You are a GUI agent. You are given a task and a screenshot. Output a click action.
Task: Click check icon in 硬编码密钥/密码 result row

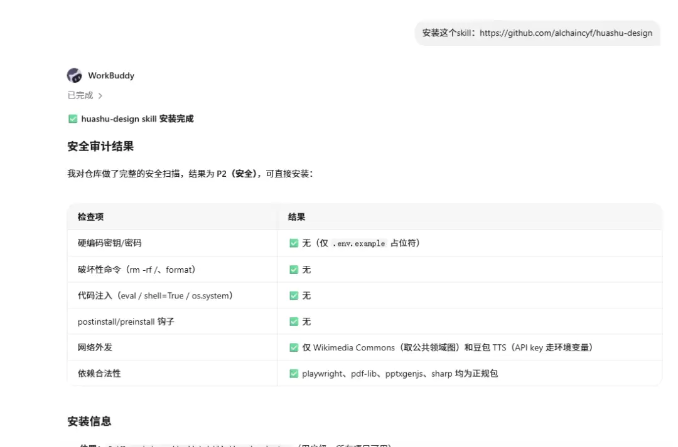[294, 243]
